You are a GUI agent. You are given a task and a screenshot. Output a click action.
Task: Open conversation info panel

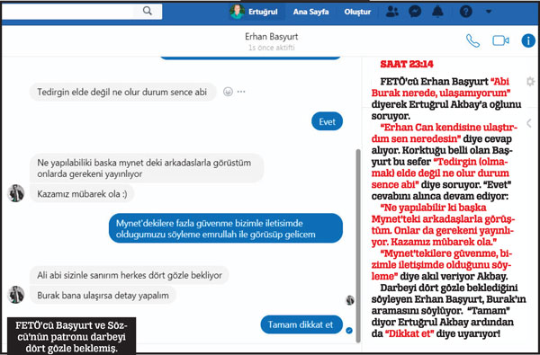click(528, 40)
